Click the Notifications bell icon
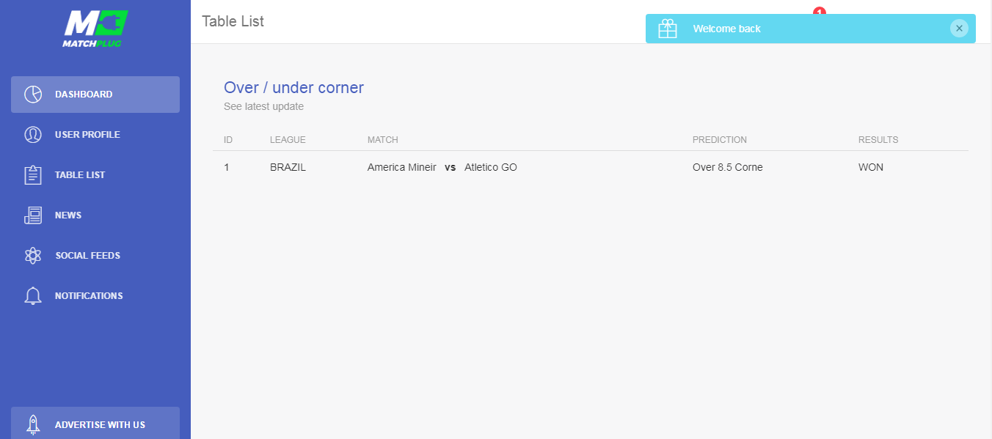This screenshot has height=439, width=992. [33, 296]
